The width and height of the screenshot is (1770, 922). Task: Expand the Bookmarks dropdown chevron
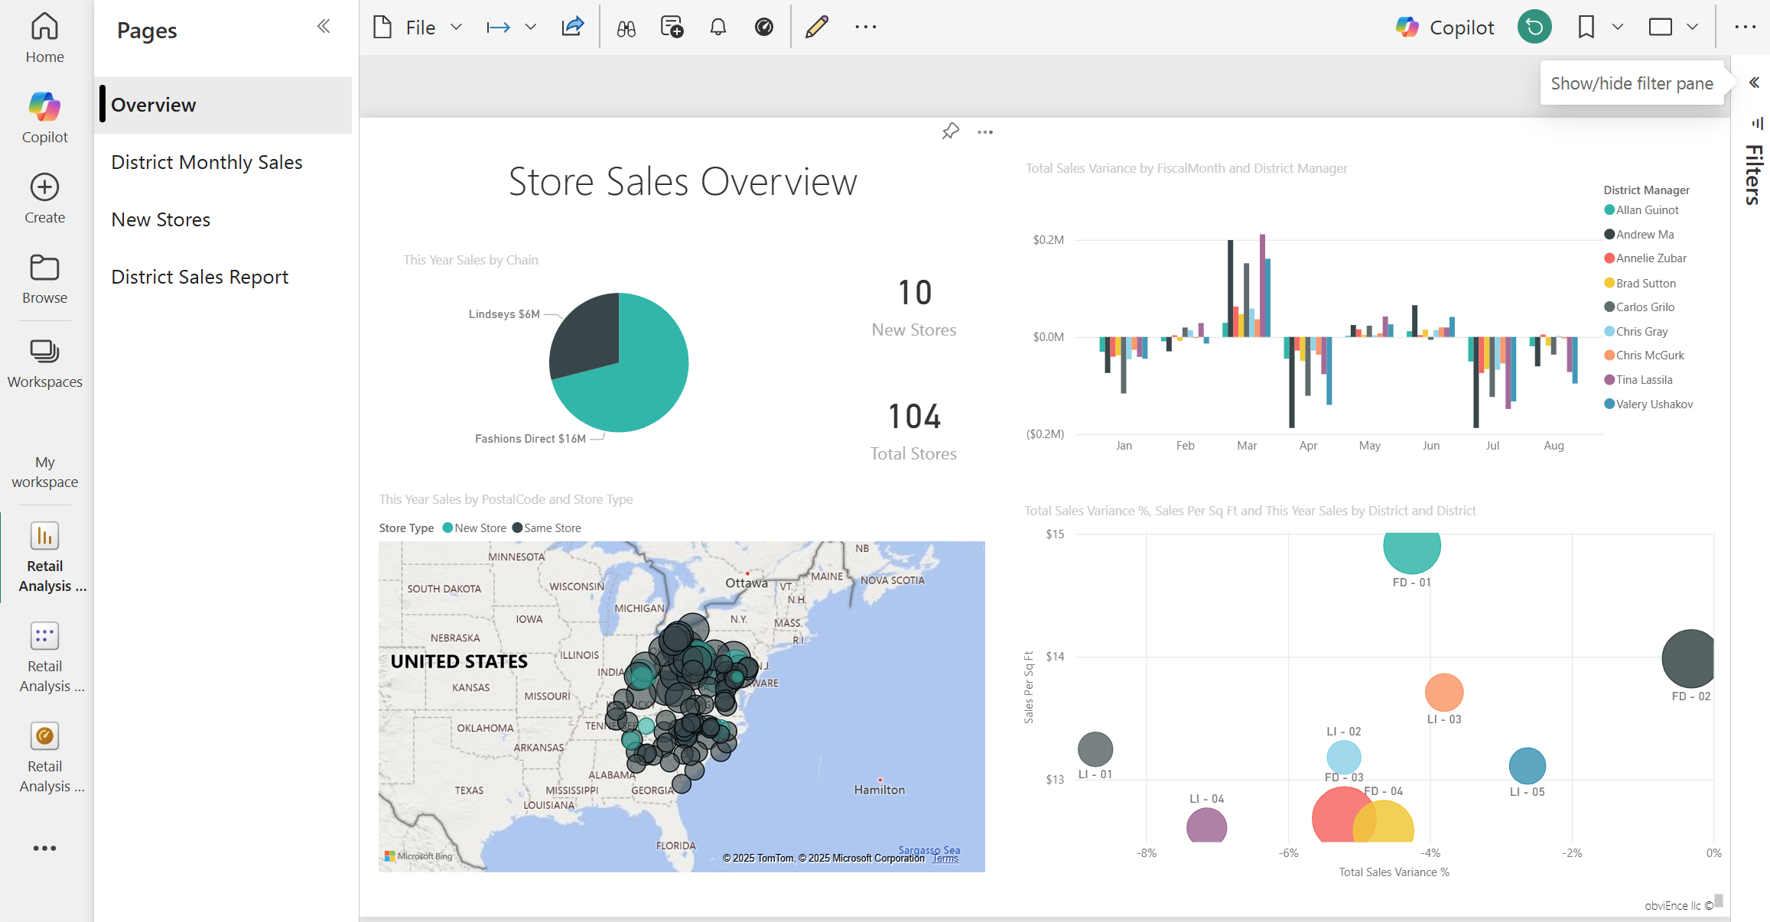1617,28
